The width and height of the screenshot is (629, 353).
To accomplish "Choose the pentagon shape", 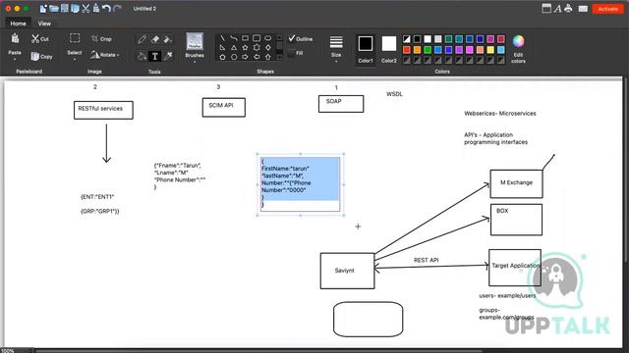I will point(222,57).
